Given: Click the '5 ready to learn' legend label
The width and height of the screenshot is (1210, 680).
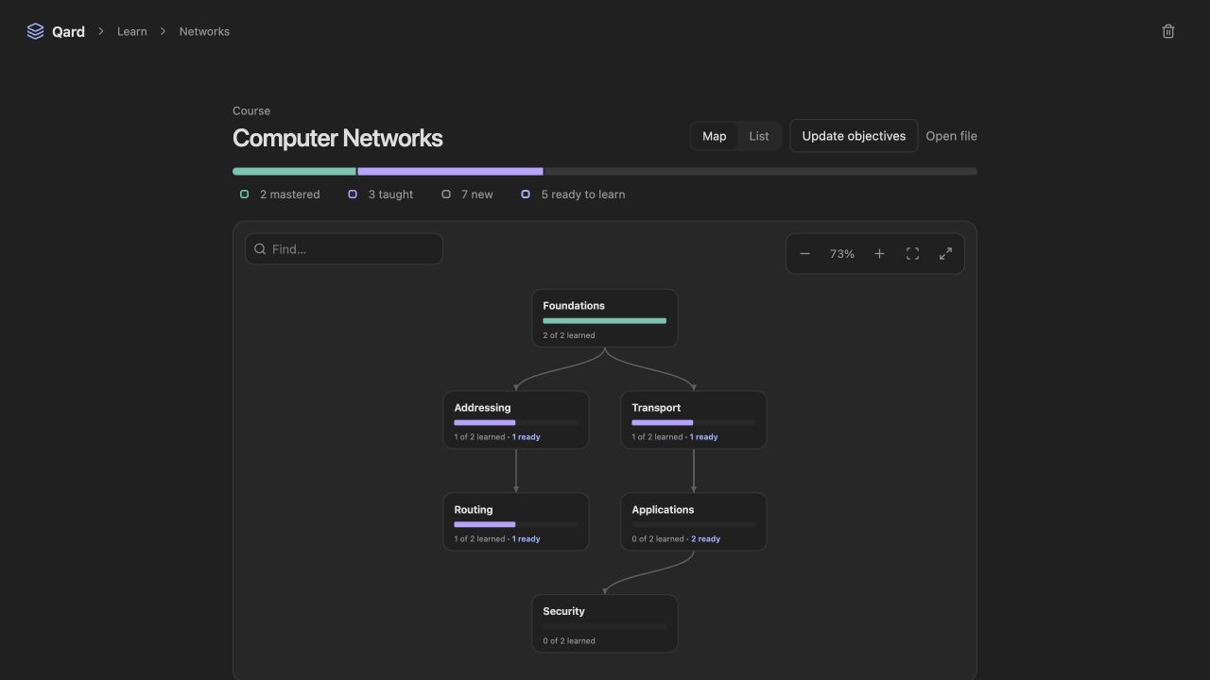Looking at the screenshot, I should point(583,195).
